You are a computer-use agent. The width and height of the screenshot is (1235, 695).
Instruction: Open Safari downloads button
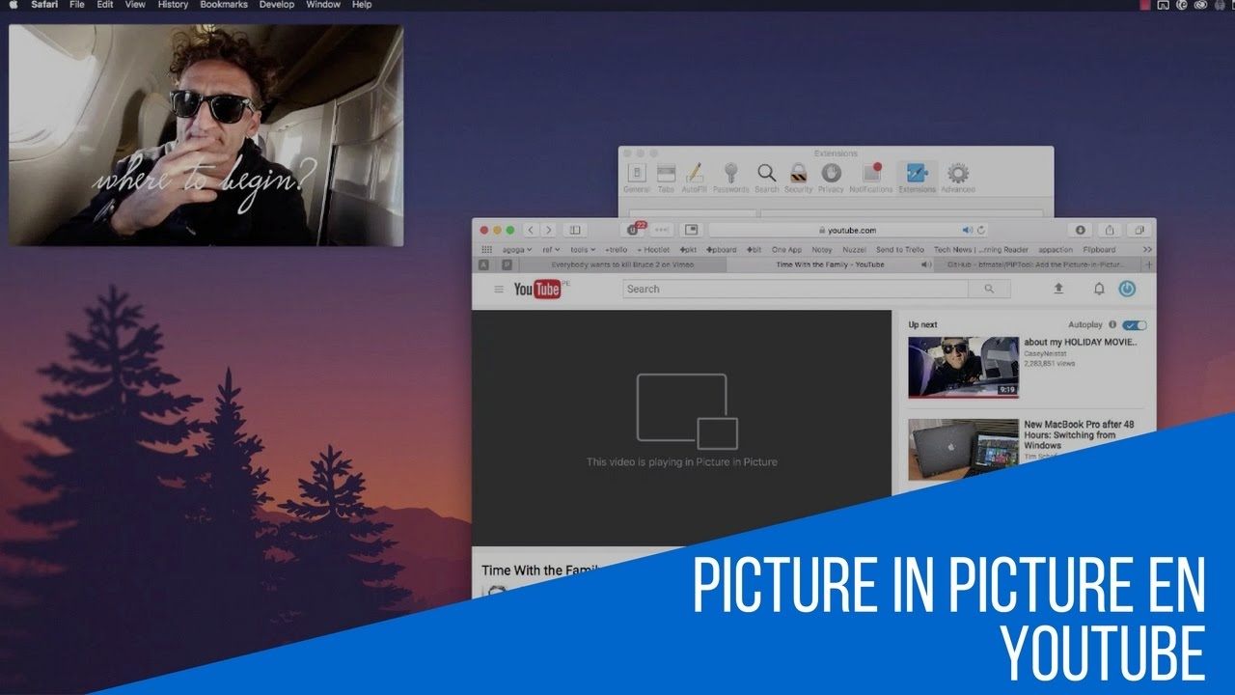point(1081,230)
